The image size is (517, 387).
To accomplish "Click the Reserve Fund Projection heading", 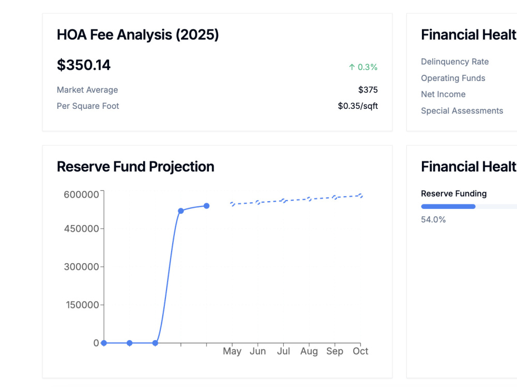I will pyautogui.click(x=135, y=167).
